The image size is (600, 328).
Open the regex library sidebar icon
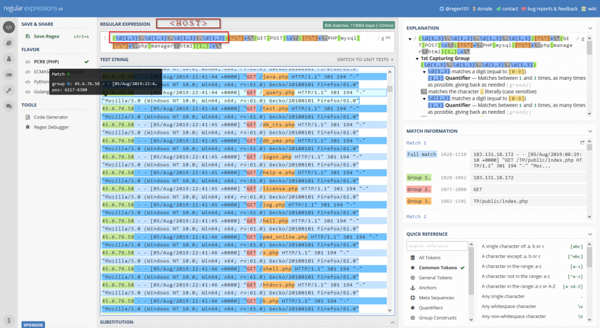coord(9,43)
